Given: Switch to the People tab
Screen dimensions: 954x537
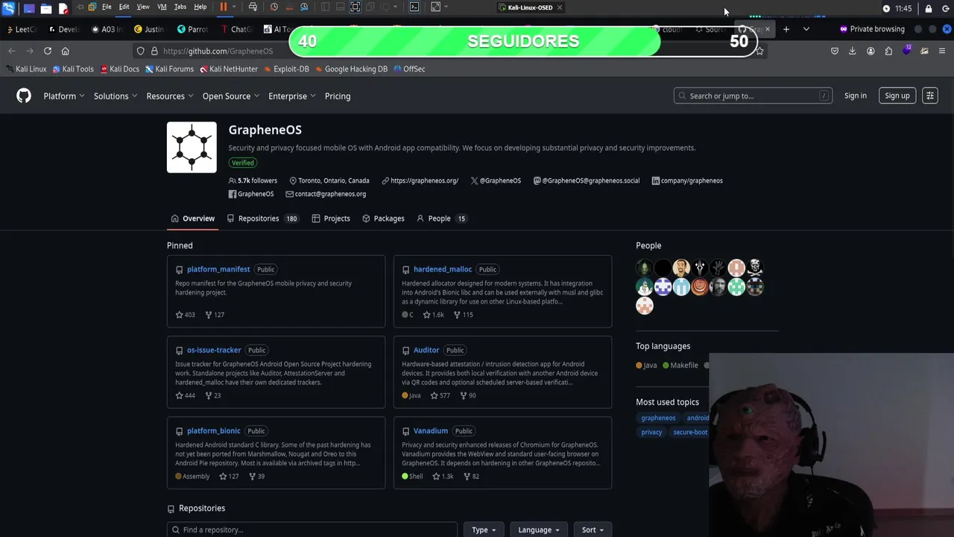Looking at the screenshot, I should pos(441,219).
